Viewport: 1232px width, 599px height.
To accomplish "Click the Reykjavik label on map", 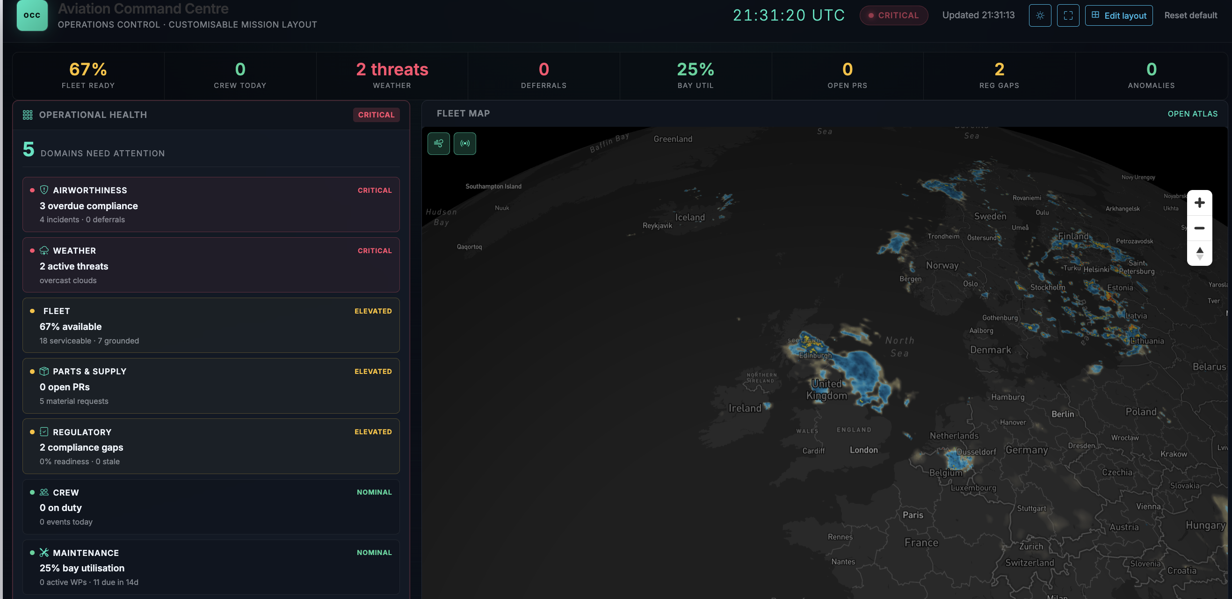I will coord(657,226).
